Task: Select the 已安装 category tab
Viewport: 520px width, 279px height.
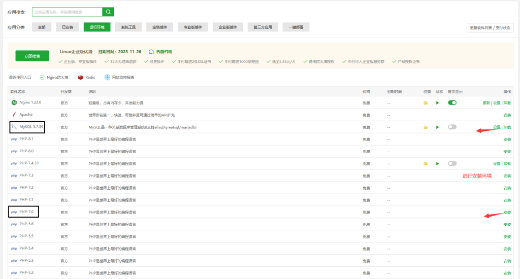Action: click(68, 27)
